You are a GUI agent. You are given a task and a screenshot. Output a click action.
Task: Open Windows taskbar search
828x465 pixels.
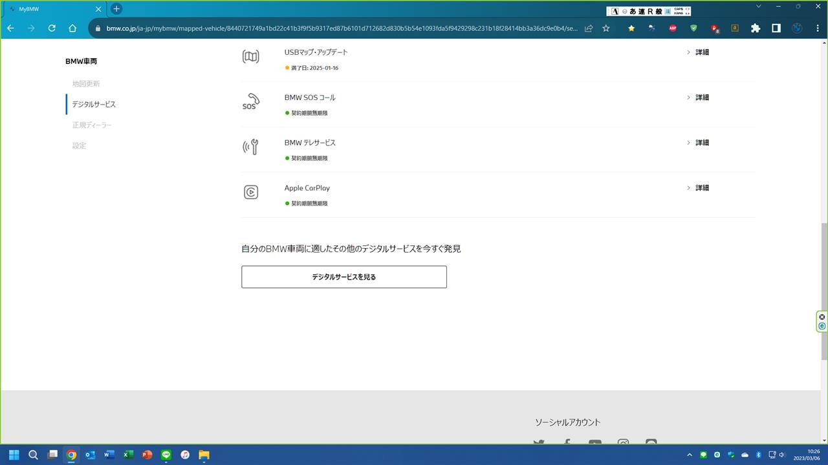(x=33, y=455)
